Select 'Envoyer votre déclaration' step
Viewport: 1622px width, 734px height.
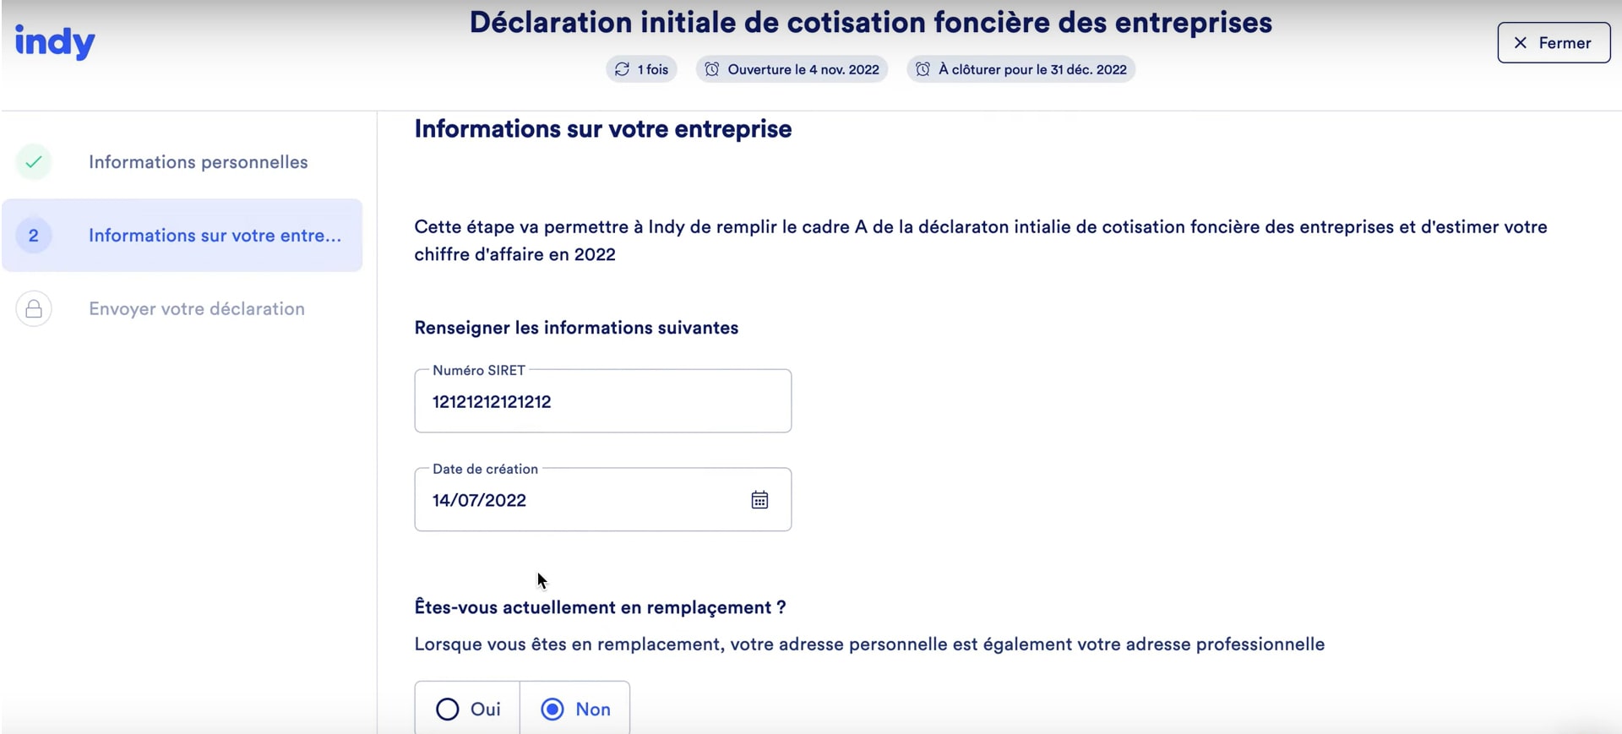tap(196, 309)
